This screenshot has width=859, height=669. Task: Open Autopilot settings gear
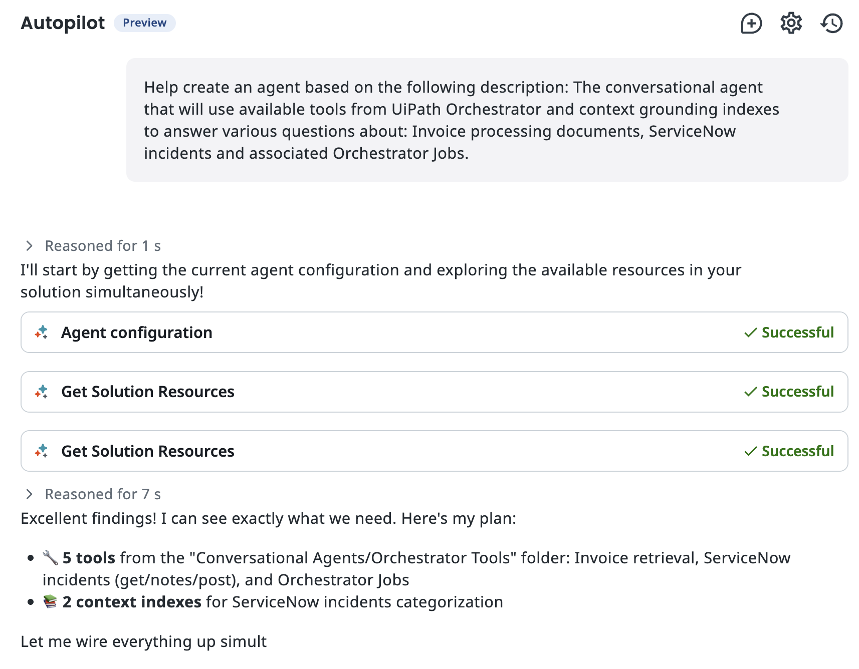[791, 23]
